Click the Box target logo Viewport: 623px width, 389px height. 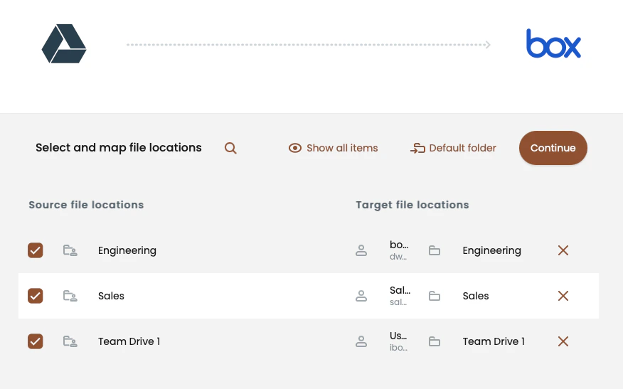pos(553,44)
